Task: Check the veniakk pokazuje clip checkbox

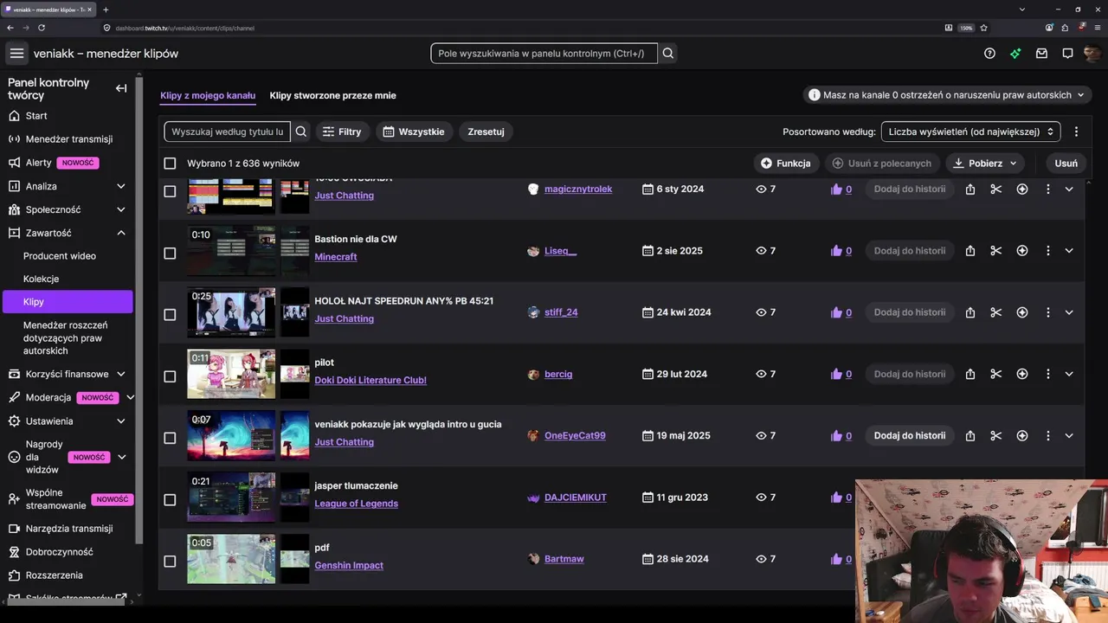Action: pos(170,438)
